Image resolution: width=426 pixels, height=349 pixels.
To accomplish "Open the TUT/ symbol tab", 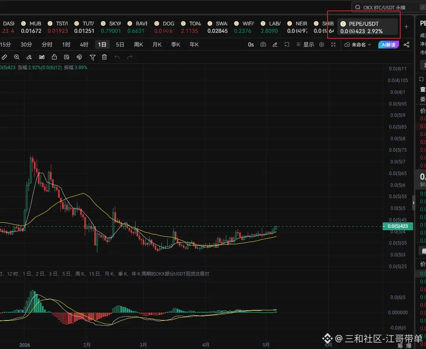I will 84,27.
